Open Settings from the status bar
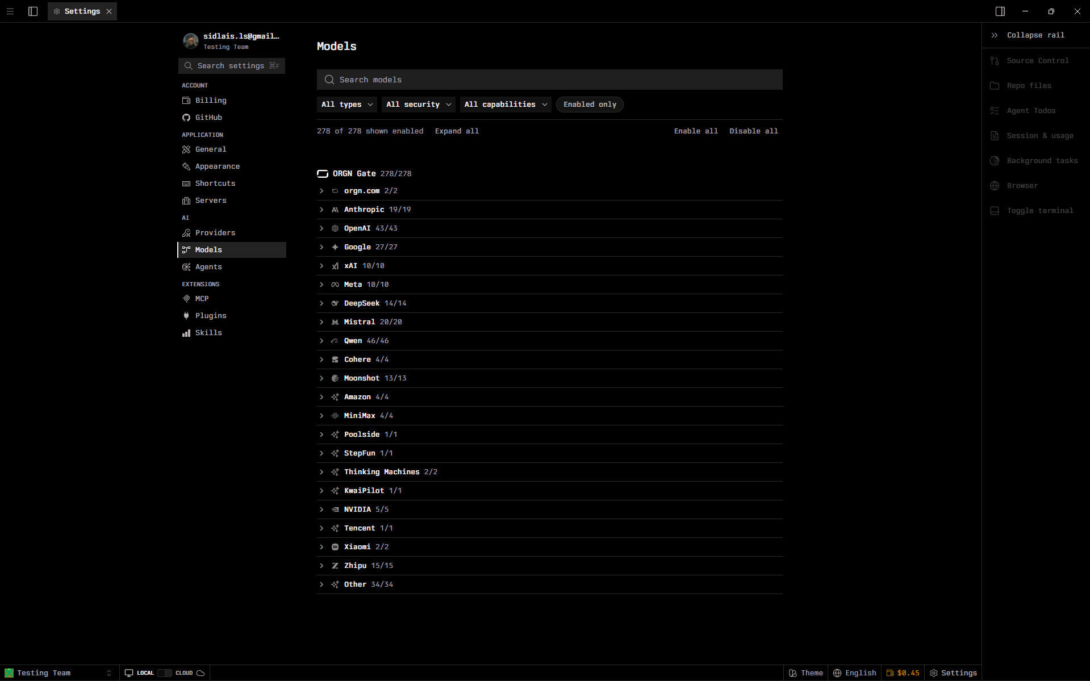 (x=954, y=673)
